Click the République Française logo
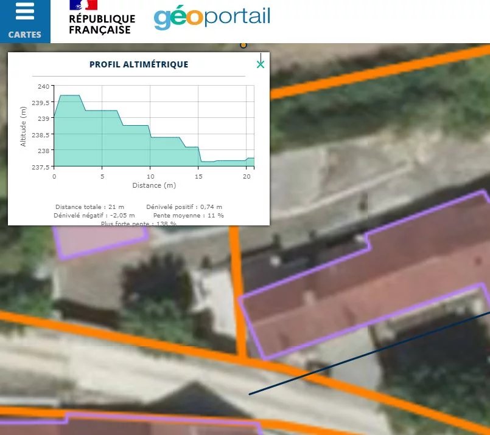490x435 pixels. [x=100, y=19]
